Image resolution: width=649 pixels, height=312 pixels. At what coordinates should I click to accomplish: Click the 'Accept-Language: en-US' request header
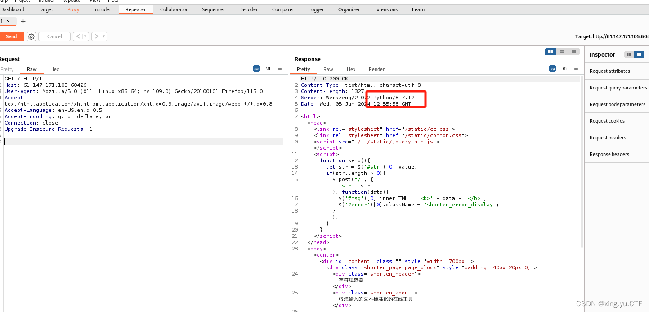54,110
